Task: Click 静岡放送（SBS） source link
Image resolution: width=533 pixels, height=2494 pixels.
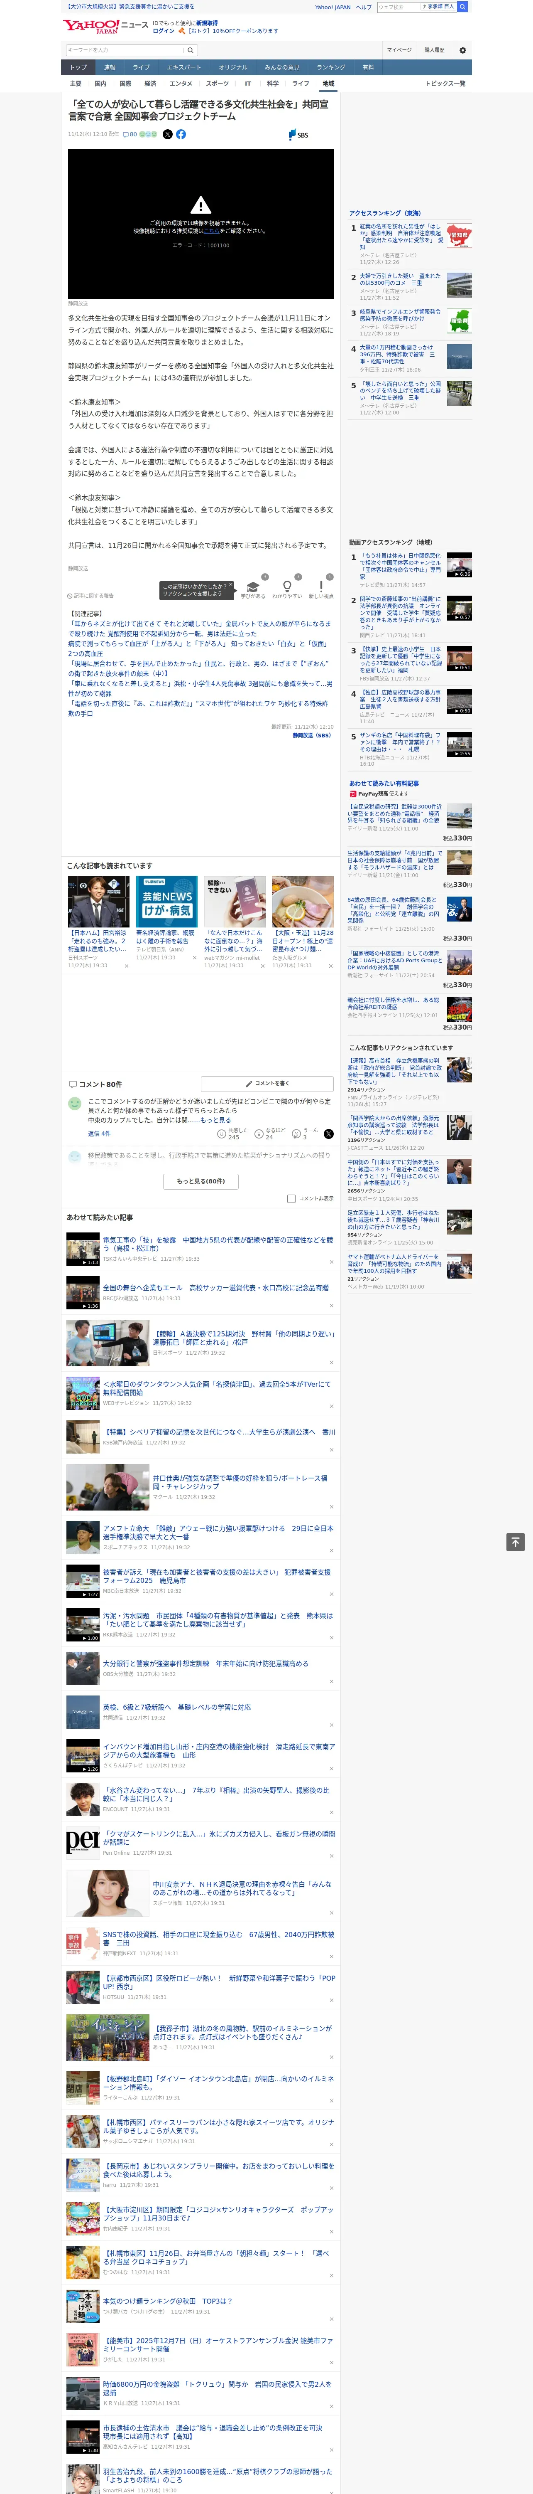Action: [313, 735]
